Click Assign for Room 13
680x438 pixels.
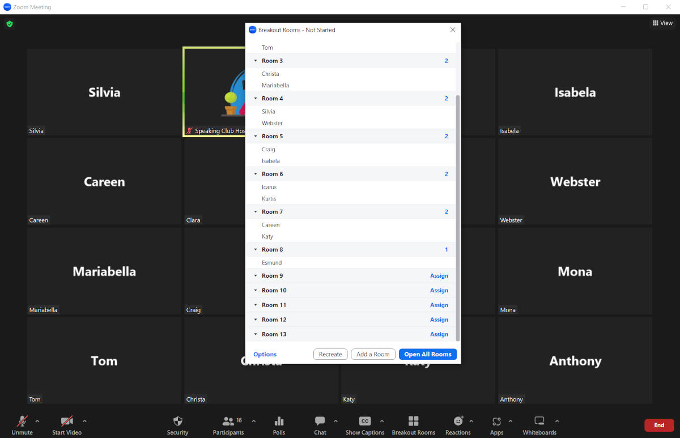click(439, 334)
